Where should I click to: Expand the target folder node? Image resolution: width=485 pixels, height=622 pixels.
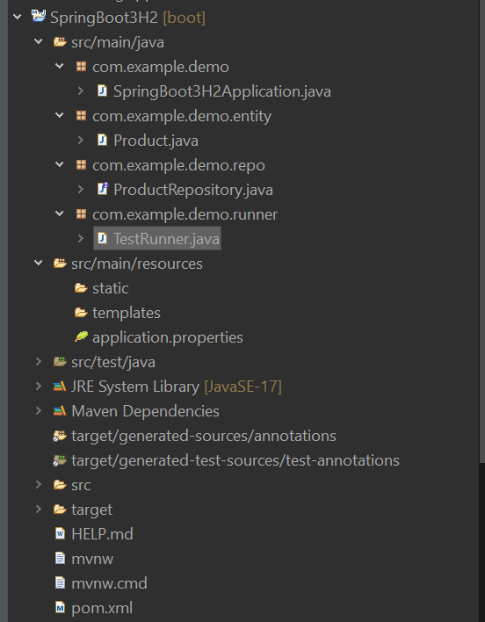pyautogui.click(x=39, y=509)
